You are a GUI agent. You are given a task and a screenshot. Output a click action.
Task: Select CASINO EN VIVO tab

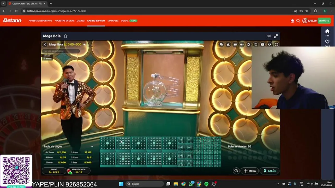[x=96, y=21]
